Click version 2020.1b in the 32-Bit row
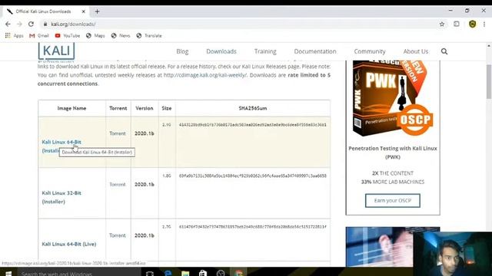The width and height of the screenshot is (492, 276). pyautogui.click(x=145, y=184)
